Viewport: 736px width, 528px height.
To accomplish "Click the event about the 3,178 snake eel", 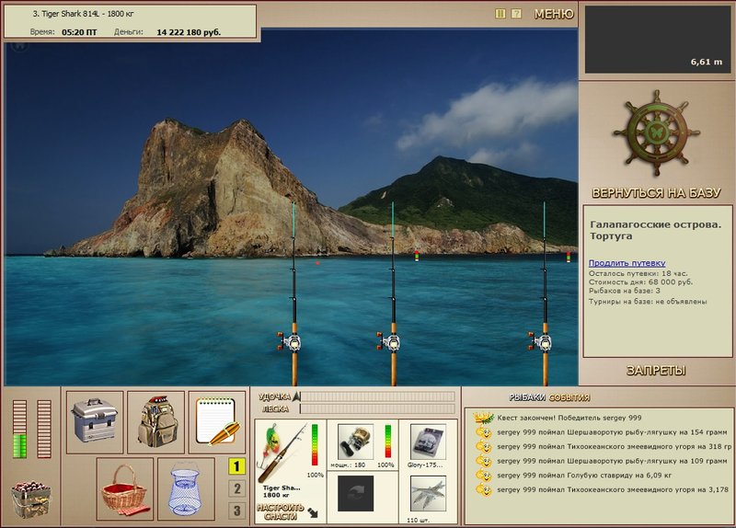I will click(613, 489).
